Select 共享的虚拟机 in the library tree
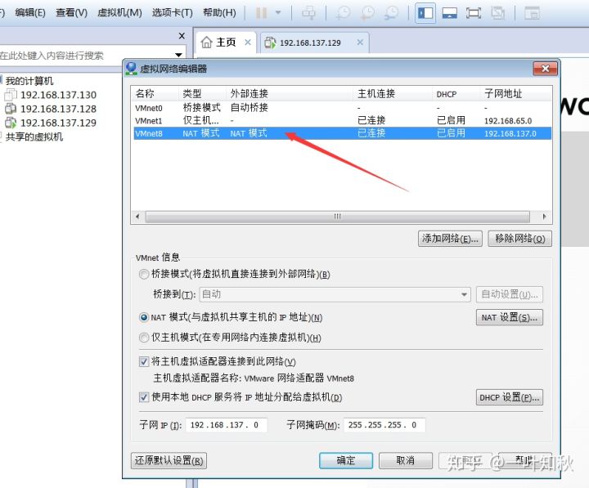The height and width of the screenshot is (488, 589). click(x=34, y=137)
